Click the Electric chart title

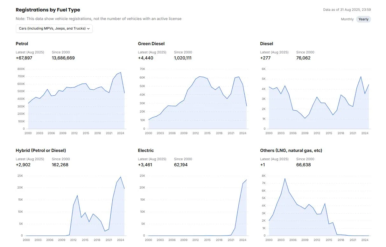(x=146, y=151)
